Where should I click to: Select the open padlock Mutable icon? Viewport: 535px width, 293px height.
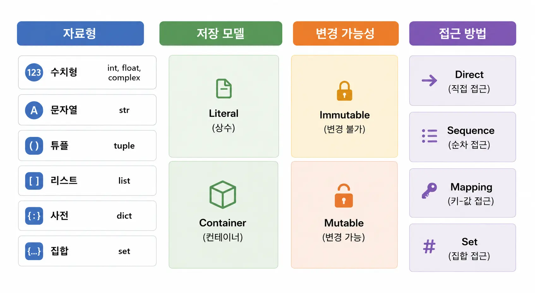tap(344, 195)
